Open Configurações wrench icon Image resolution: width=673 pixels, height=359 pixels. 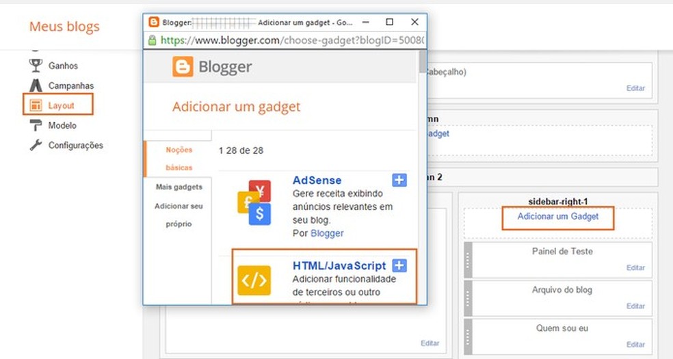pyautogui.click(x=36, y=145)
